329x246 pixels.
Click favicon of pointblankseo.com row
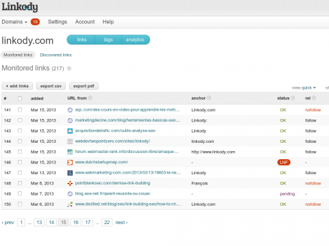(x=70, y=183)
